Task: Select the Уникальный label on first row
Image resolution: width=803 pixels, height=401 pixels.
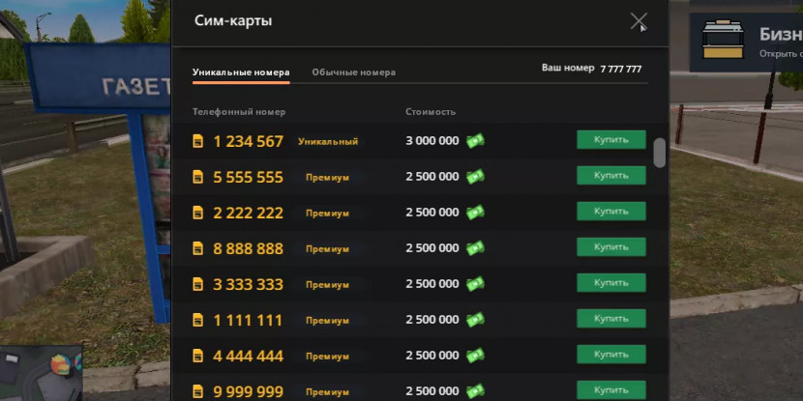Action: [x=328, y=142]
